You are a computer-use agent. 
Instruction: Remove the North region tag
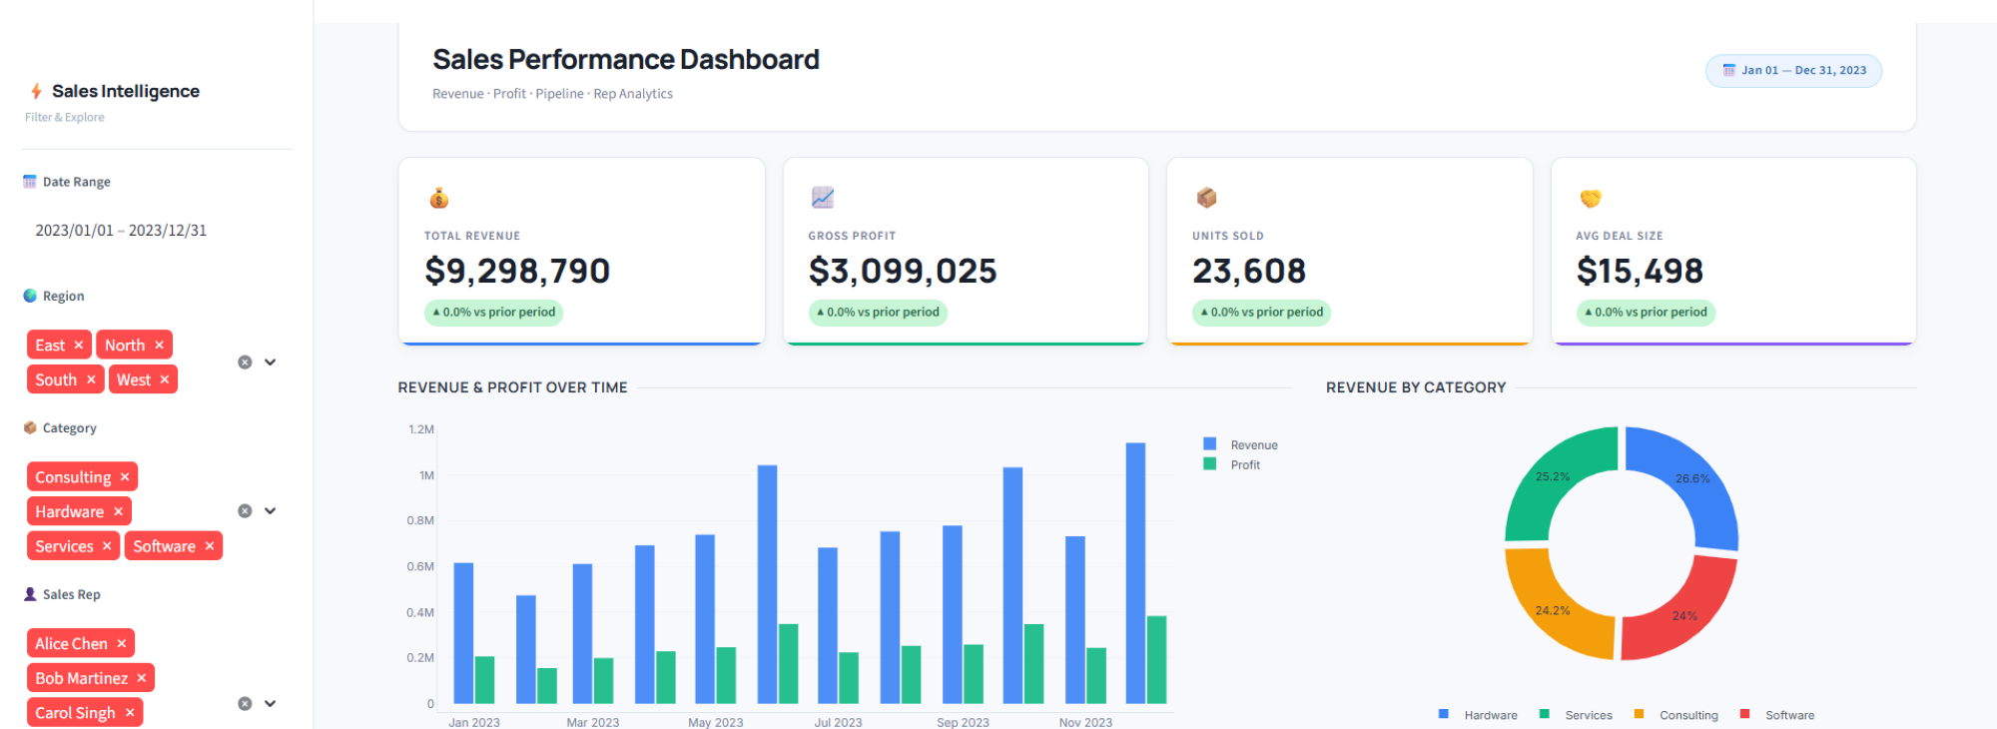click(159, 346)
